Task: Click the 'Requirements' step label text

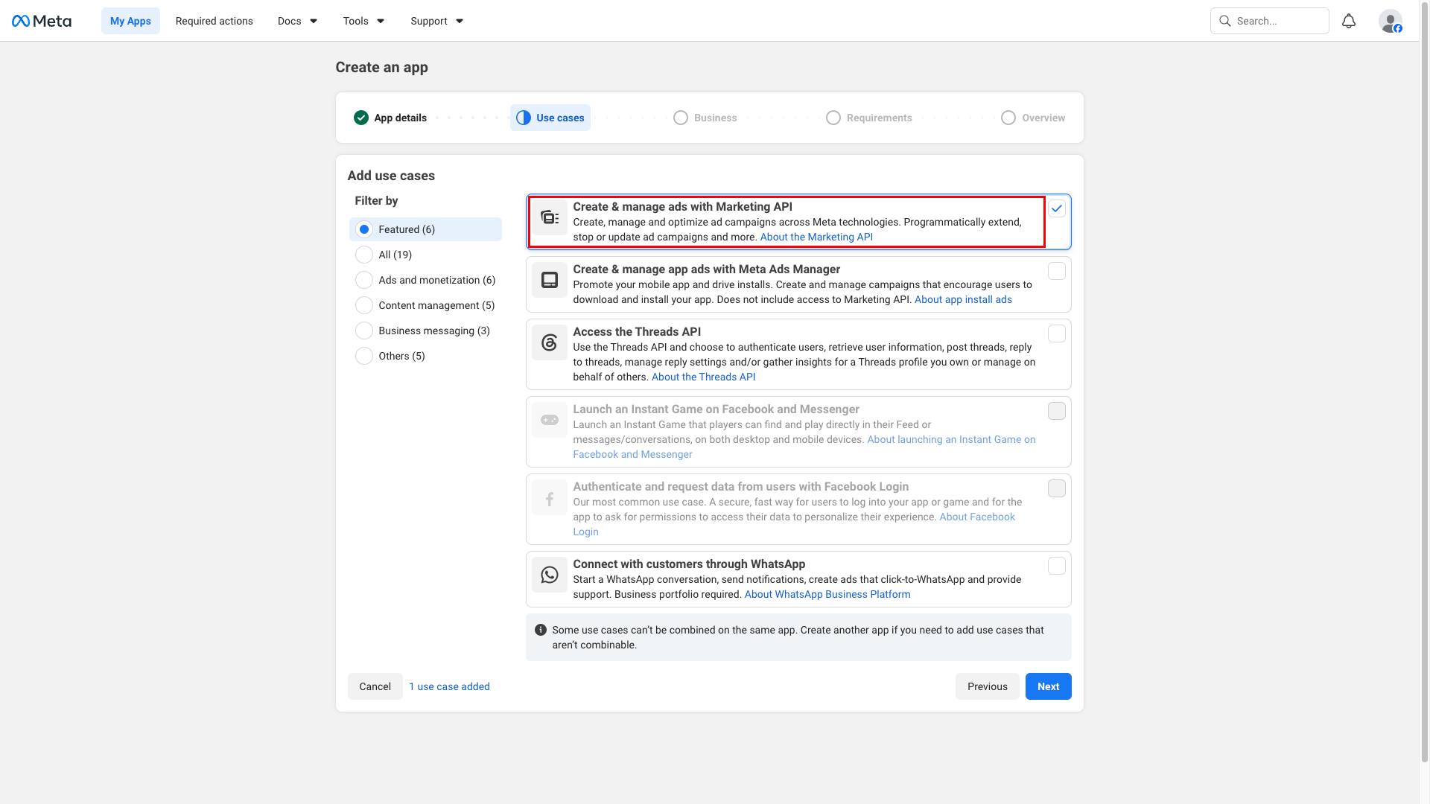Action: (x=879, y=118)
